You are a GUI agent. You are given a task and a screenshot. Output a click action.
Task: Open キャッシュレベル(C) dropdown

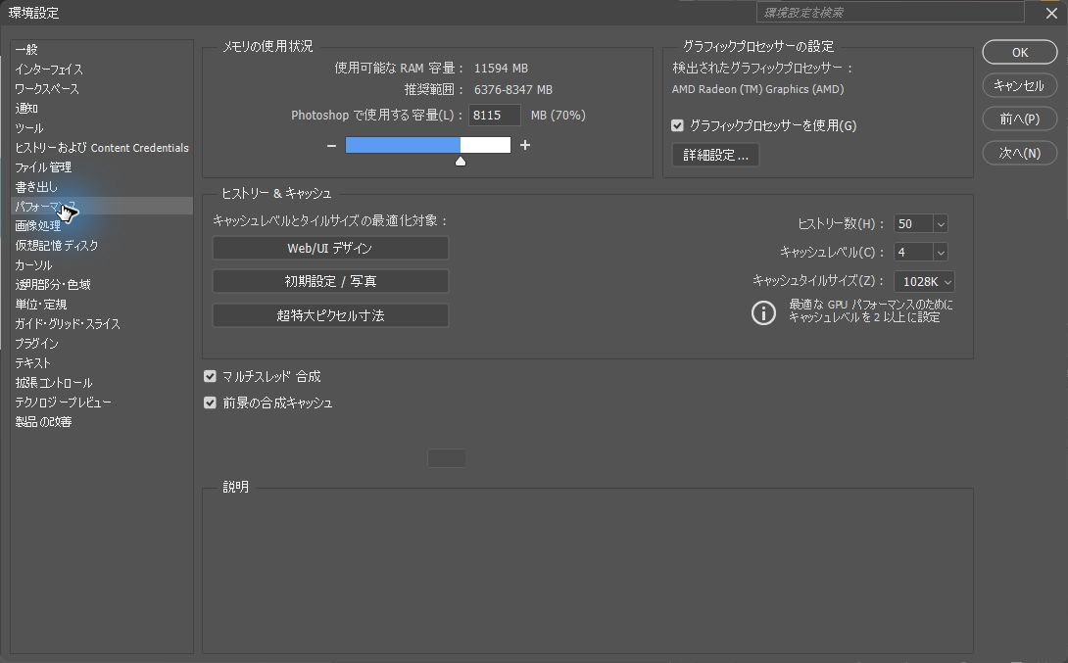(941, 253)
